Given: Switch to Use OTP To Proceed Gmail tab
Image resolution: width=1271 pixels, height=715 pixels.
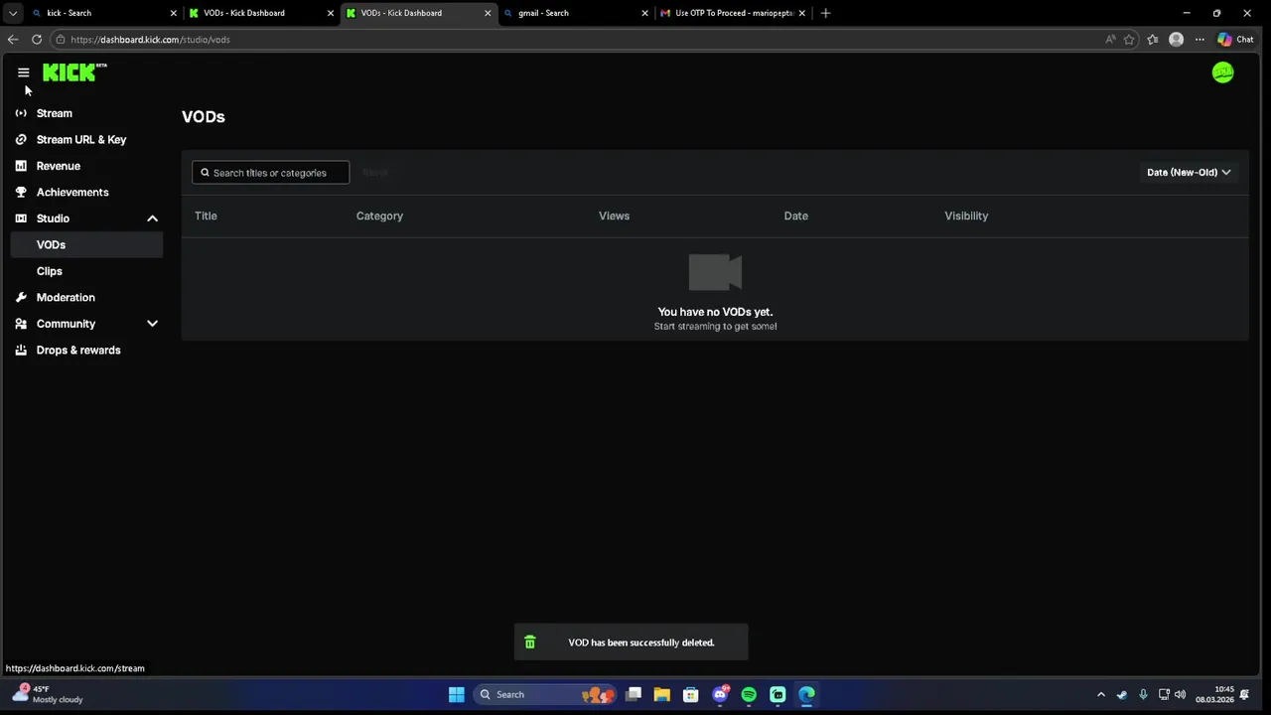Looking at the screenshot, I should point(733,13).
